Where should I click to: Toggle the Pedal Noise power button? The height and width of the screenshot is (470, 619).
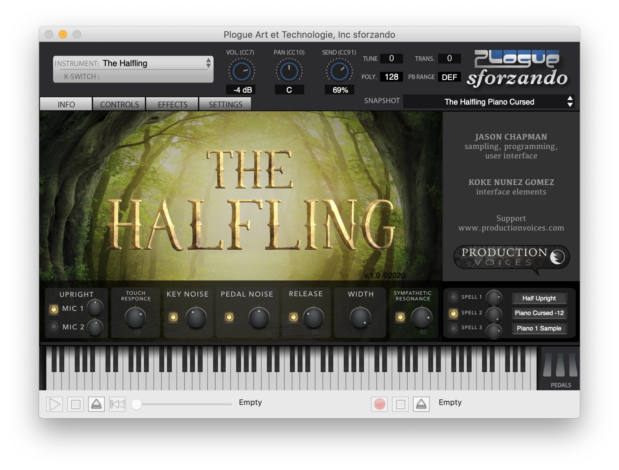229,317
